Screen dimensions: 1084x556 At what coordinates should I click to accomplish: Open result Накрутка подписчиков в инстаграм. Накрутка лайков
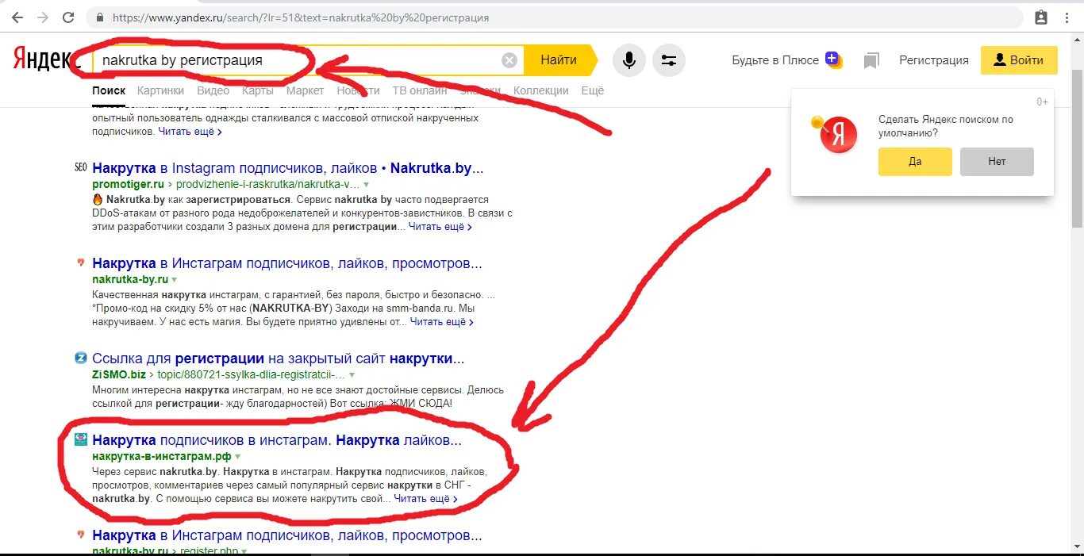pos(277,439)
